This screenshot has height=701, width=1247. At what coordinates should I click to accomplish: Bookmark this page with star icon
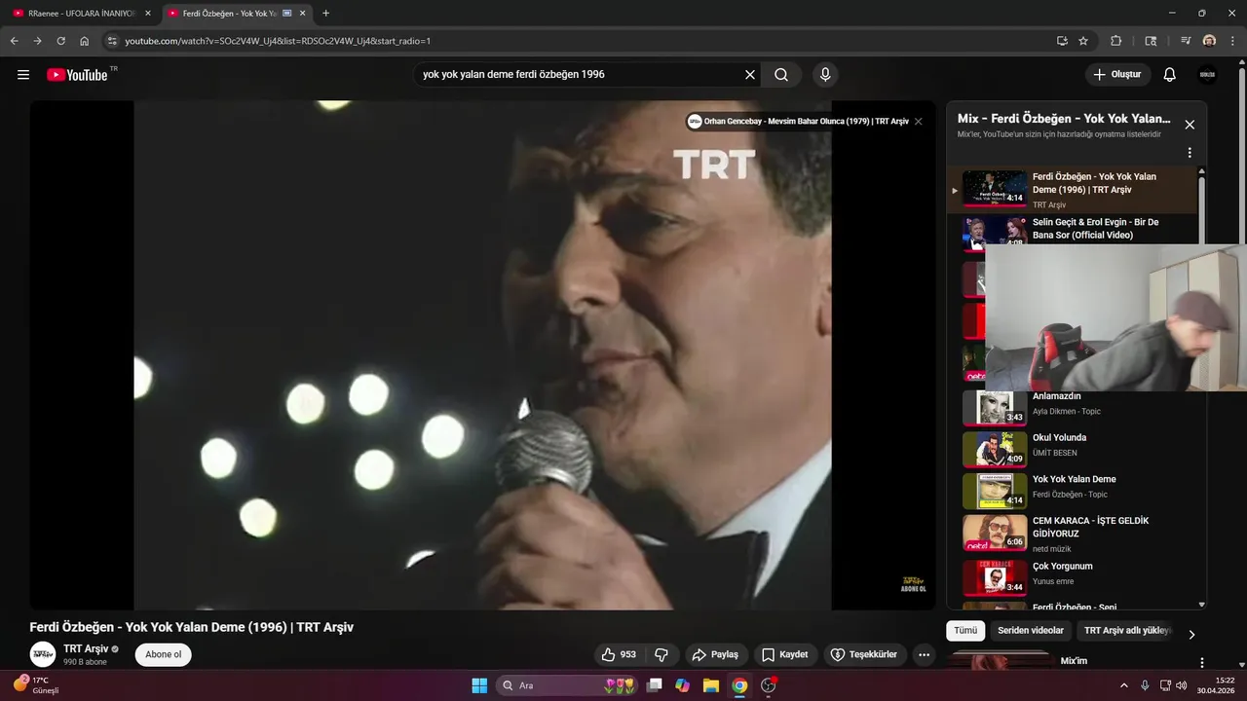(x=1083, y=41)
